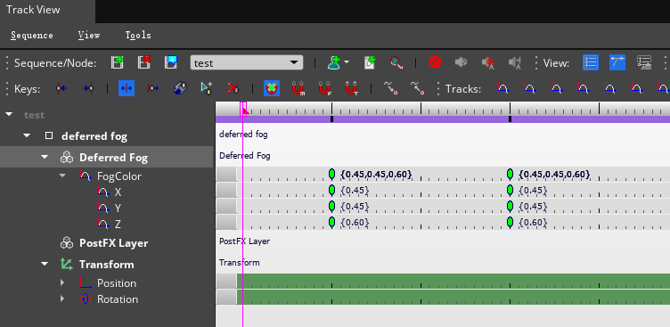Collapse the test sequence tree node

pyautogui.click(x=9, y=114)
